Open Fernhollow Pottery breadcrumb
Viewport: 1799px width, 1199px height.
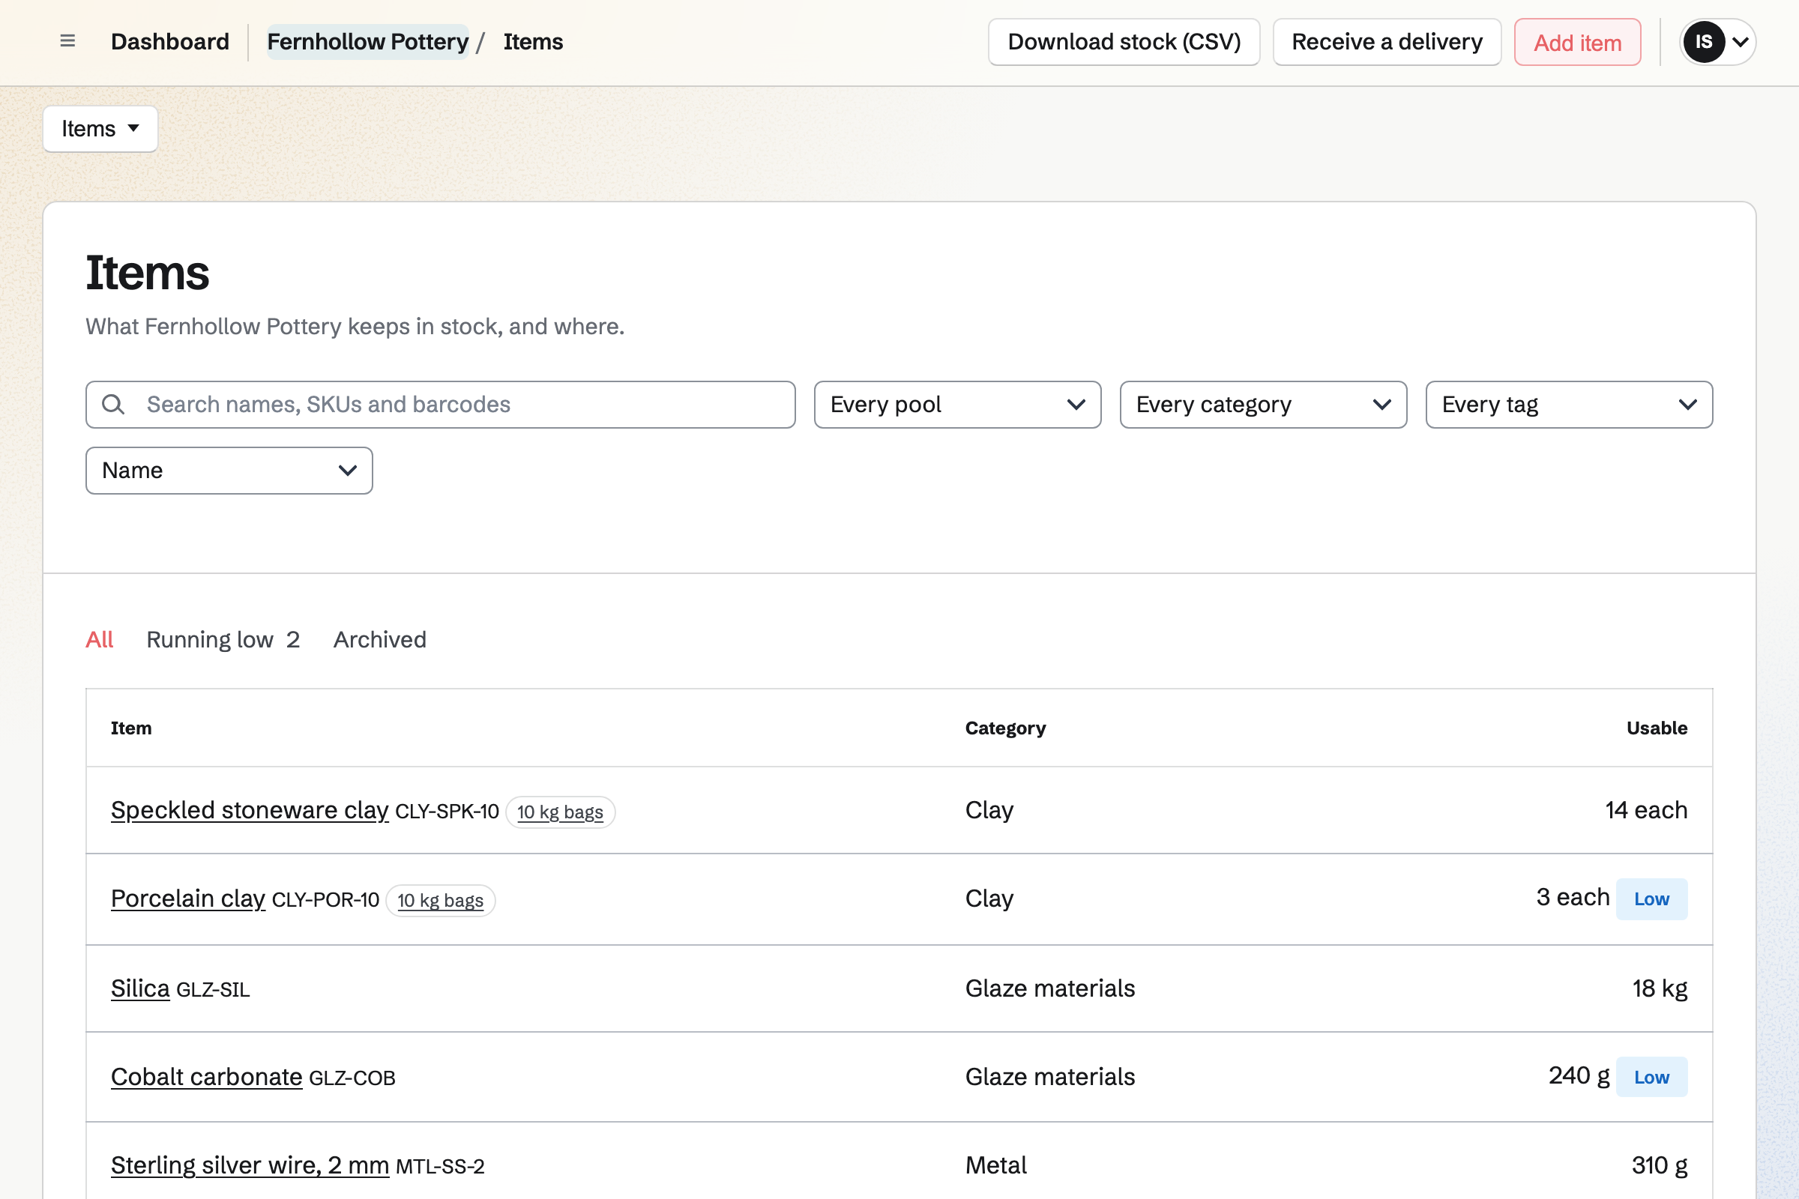coord(368,41)
